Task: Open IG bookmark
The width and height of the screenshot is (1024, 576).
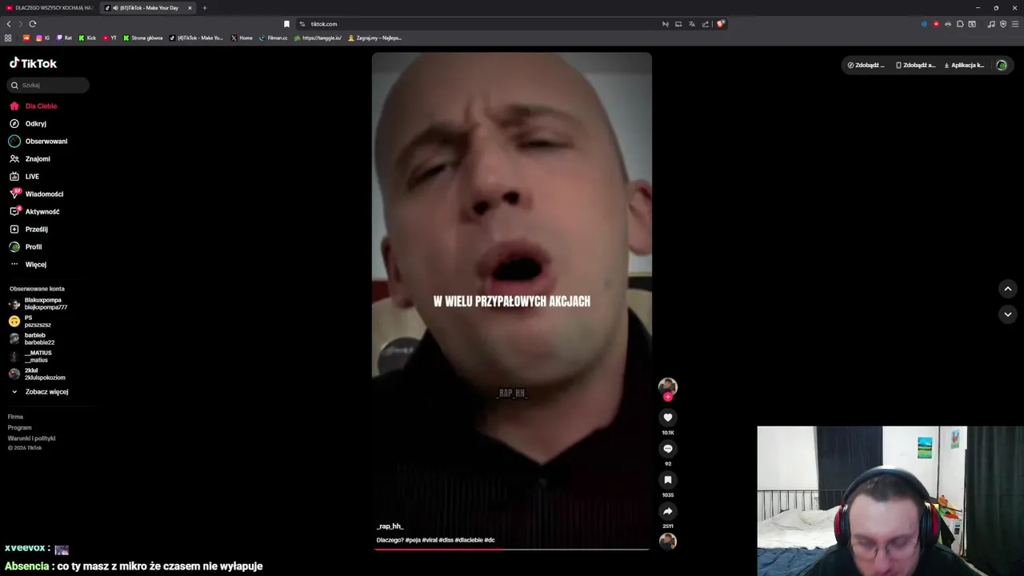Action: pyautogui.click(x=42, y=38)
